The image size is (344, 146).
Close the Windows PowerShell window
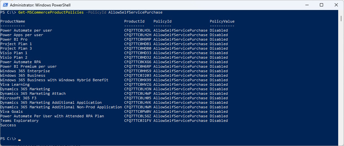[x=336, y=5]
